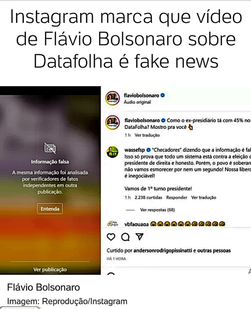Click the article headline about Datafolha
The height and width of the screenshot is (309, 251).
[x=126, y=39]
